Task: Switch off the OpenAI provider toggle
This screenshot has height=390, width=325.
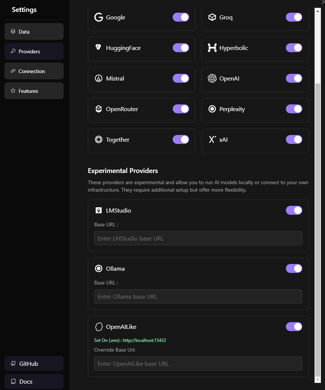Action: 294,78
